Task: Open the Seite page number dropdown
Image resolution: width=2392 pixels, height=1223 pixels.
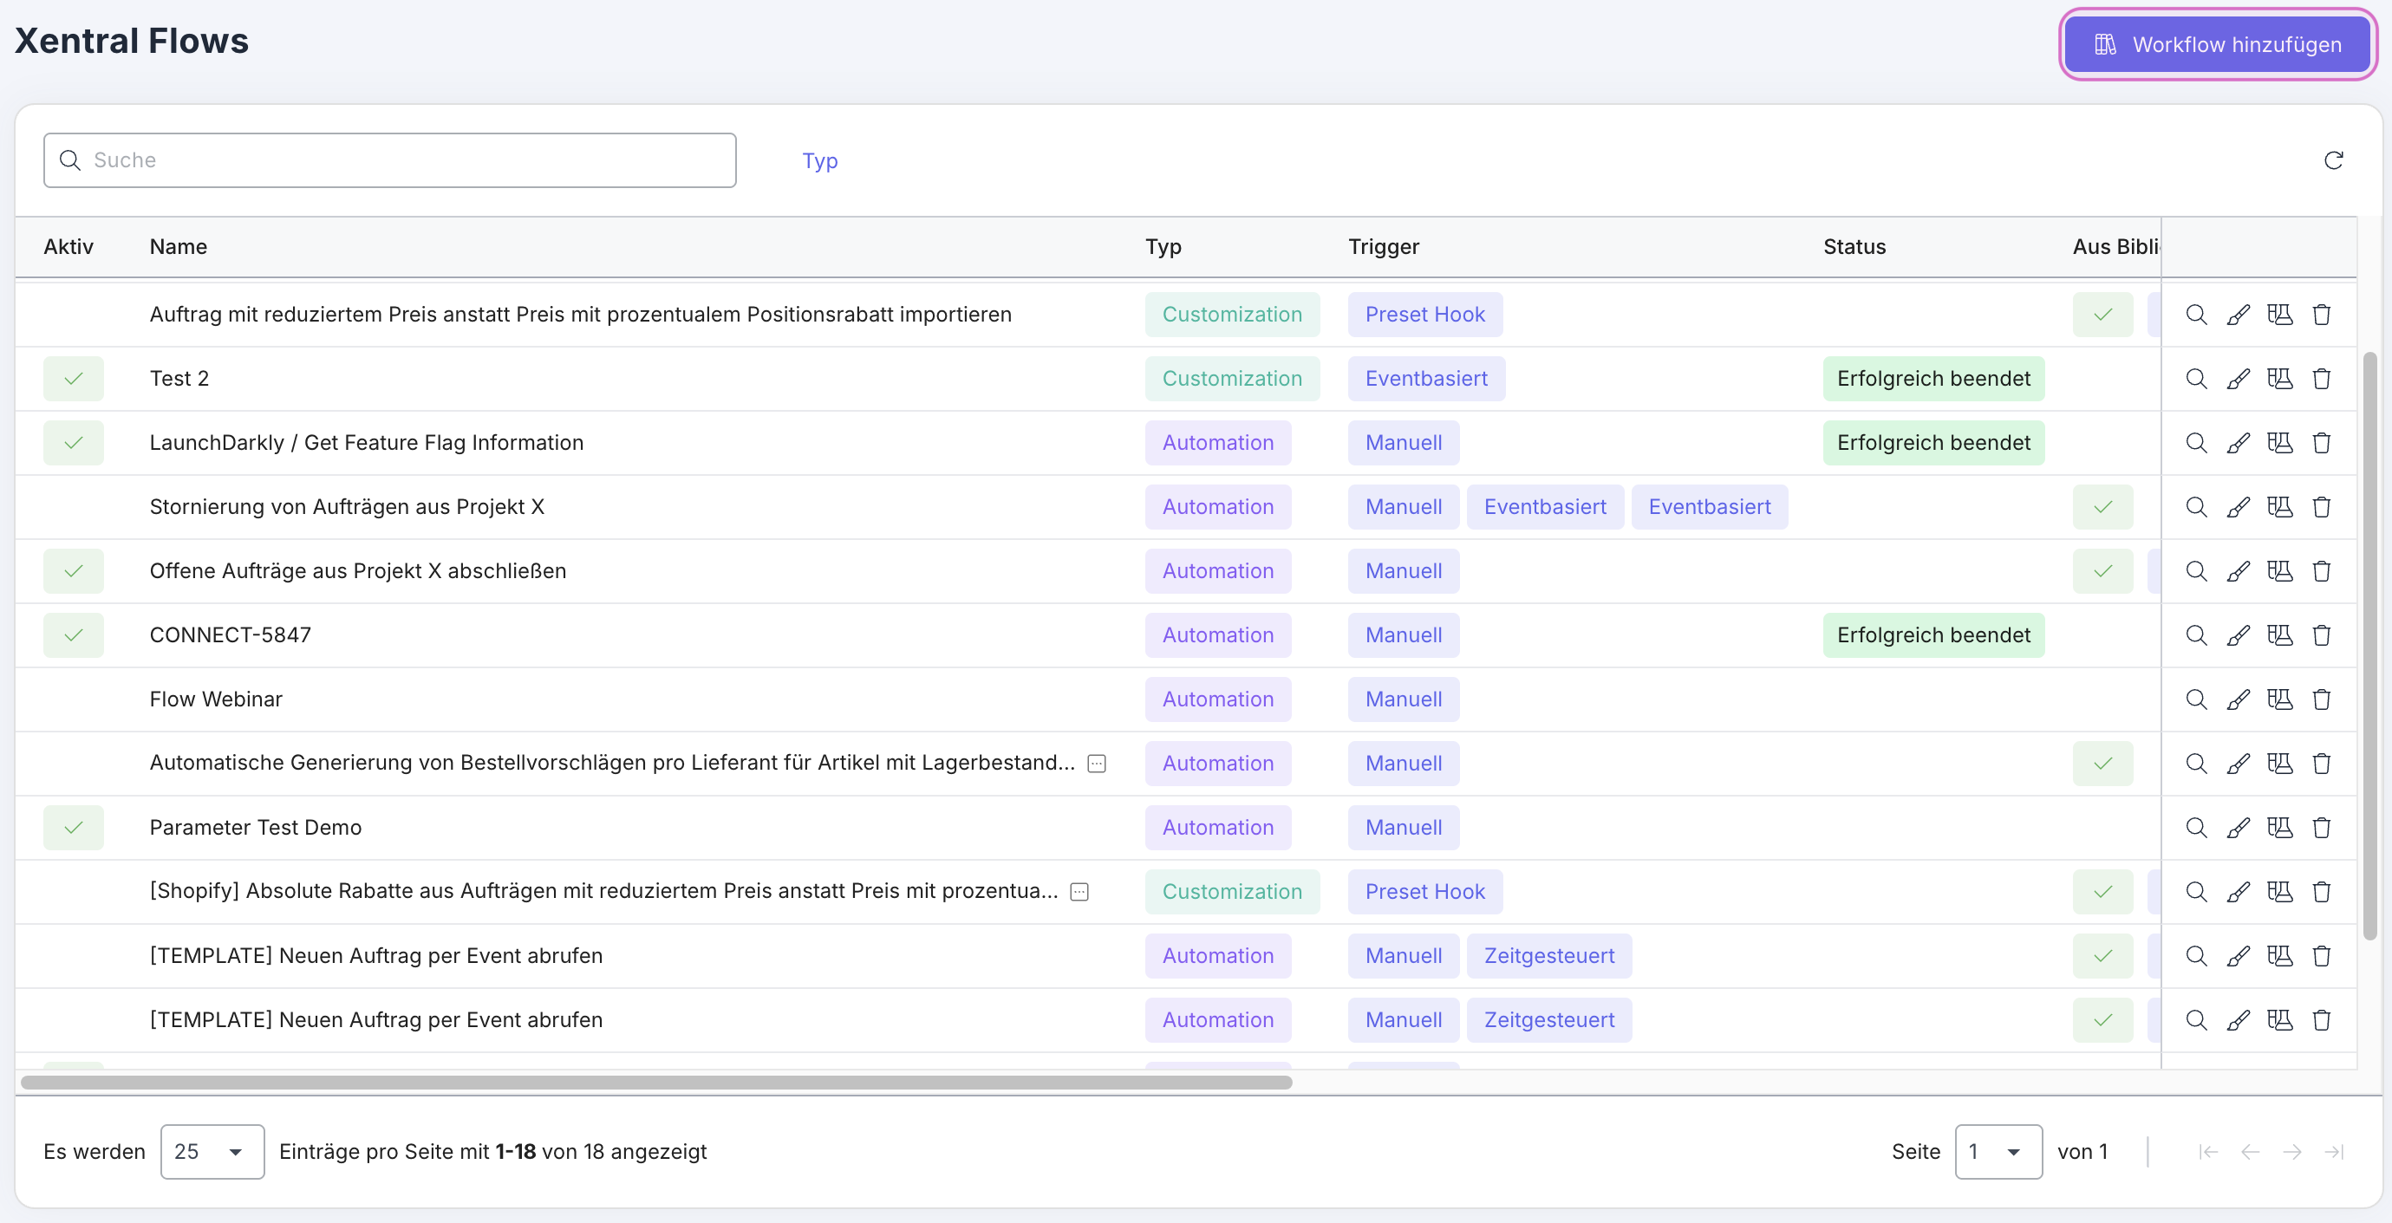Action: point(1998,1152)
